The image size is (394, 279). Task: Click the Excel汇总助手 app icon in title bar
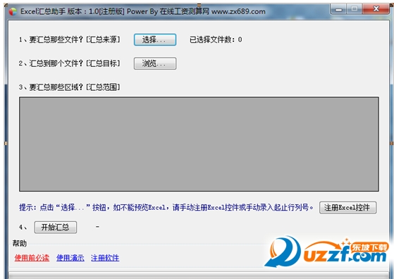pyautogui.click(x=13, y=11)
